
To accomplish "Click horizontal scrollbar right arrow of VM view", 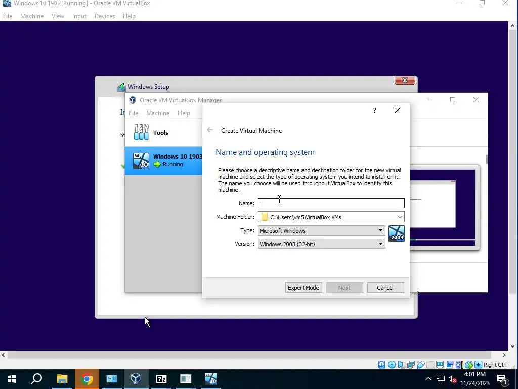I will tap(504, 355).
